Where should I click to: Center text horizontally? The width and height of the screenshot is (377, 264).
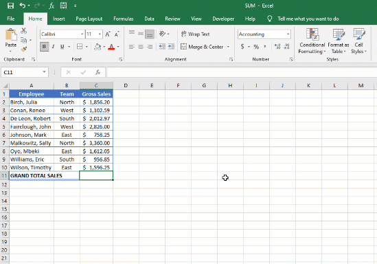click(141, 47)
